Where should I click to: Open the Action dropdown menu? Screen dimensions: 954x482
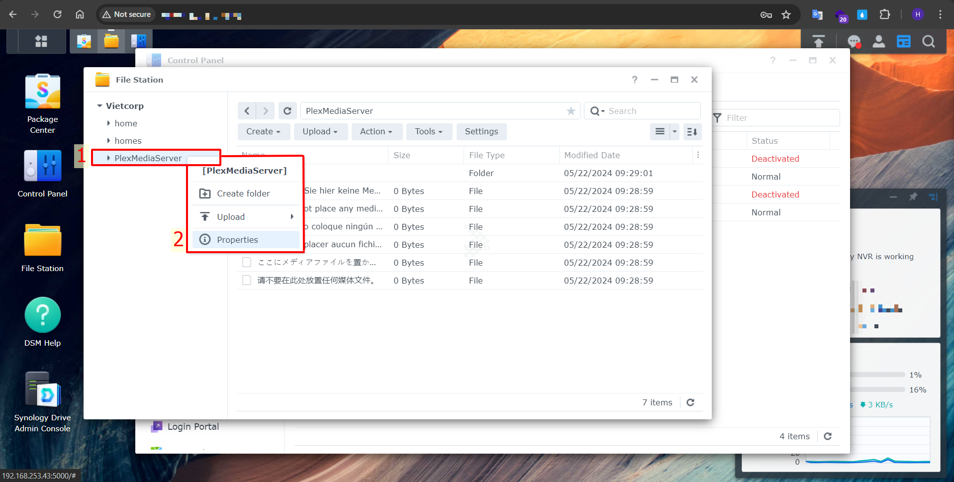tap(376, 132)
